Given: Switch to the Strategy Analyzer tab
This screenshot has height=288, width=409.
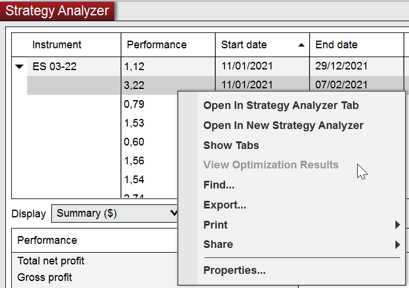Looking at the screenshot, I should (57, 11).
